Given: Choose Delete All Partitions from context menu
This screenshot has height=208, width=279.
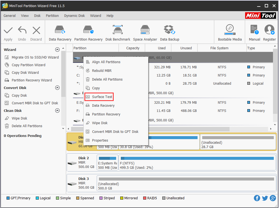Looking at the screenshot, I should pyautogui.click(x=116, y=79).
